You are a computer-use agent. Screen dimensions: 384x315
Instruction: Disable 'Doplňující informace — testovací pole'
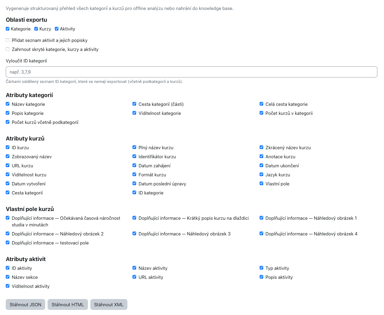(8, 243)
